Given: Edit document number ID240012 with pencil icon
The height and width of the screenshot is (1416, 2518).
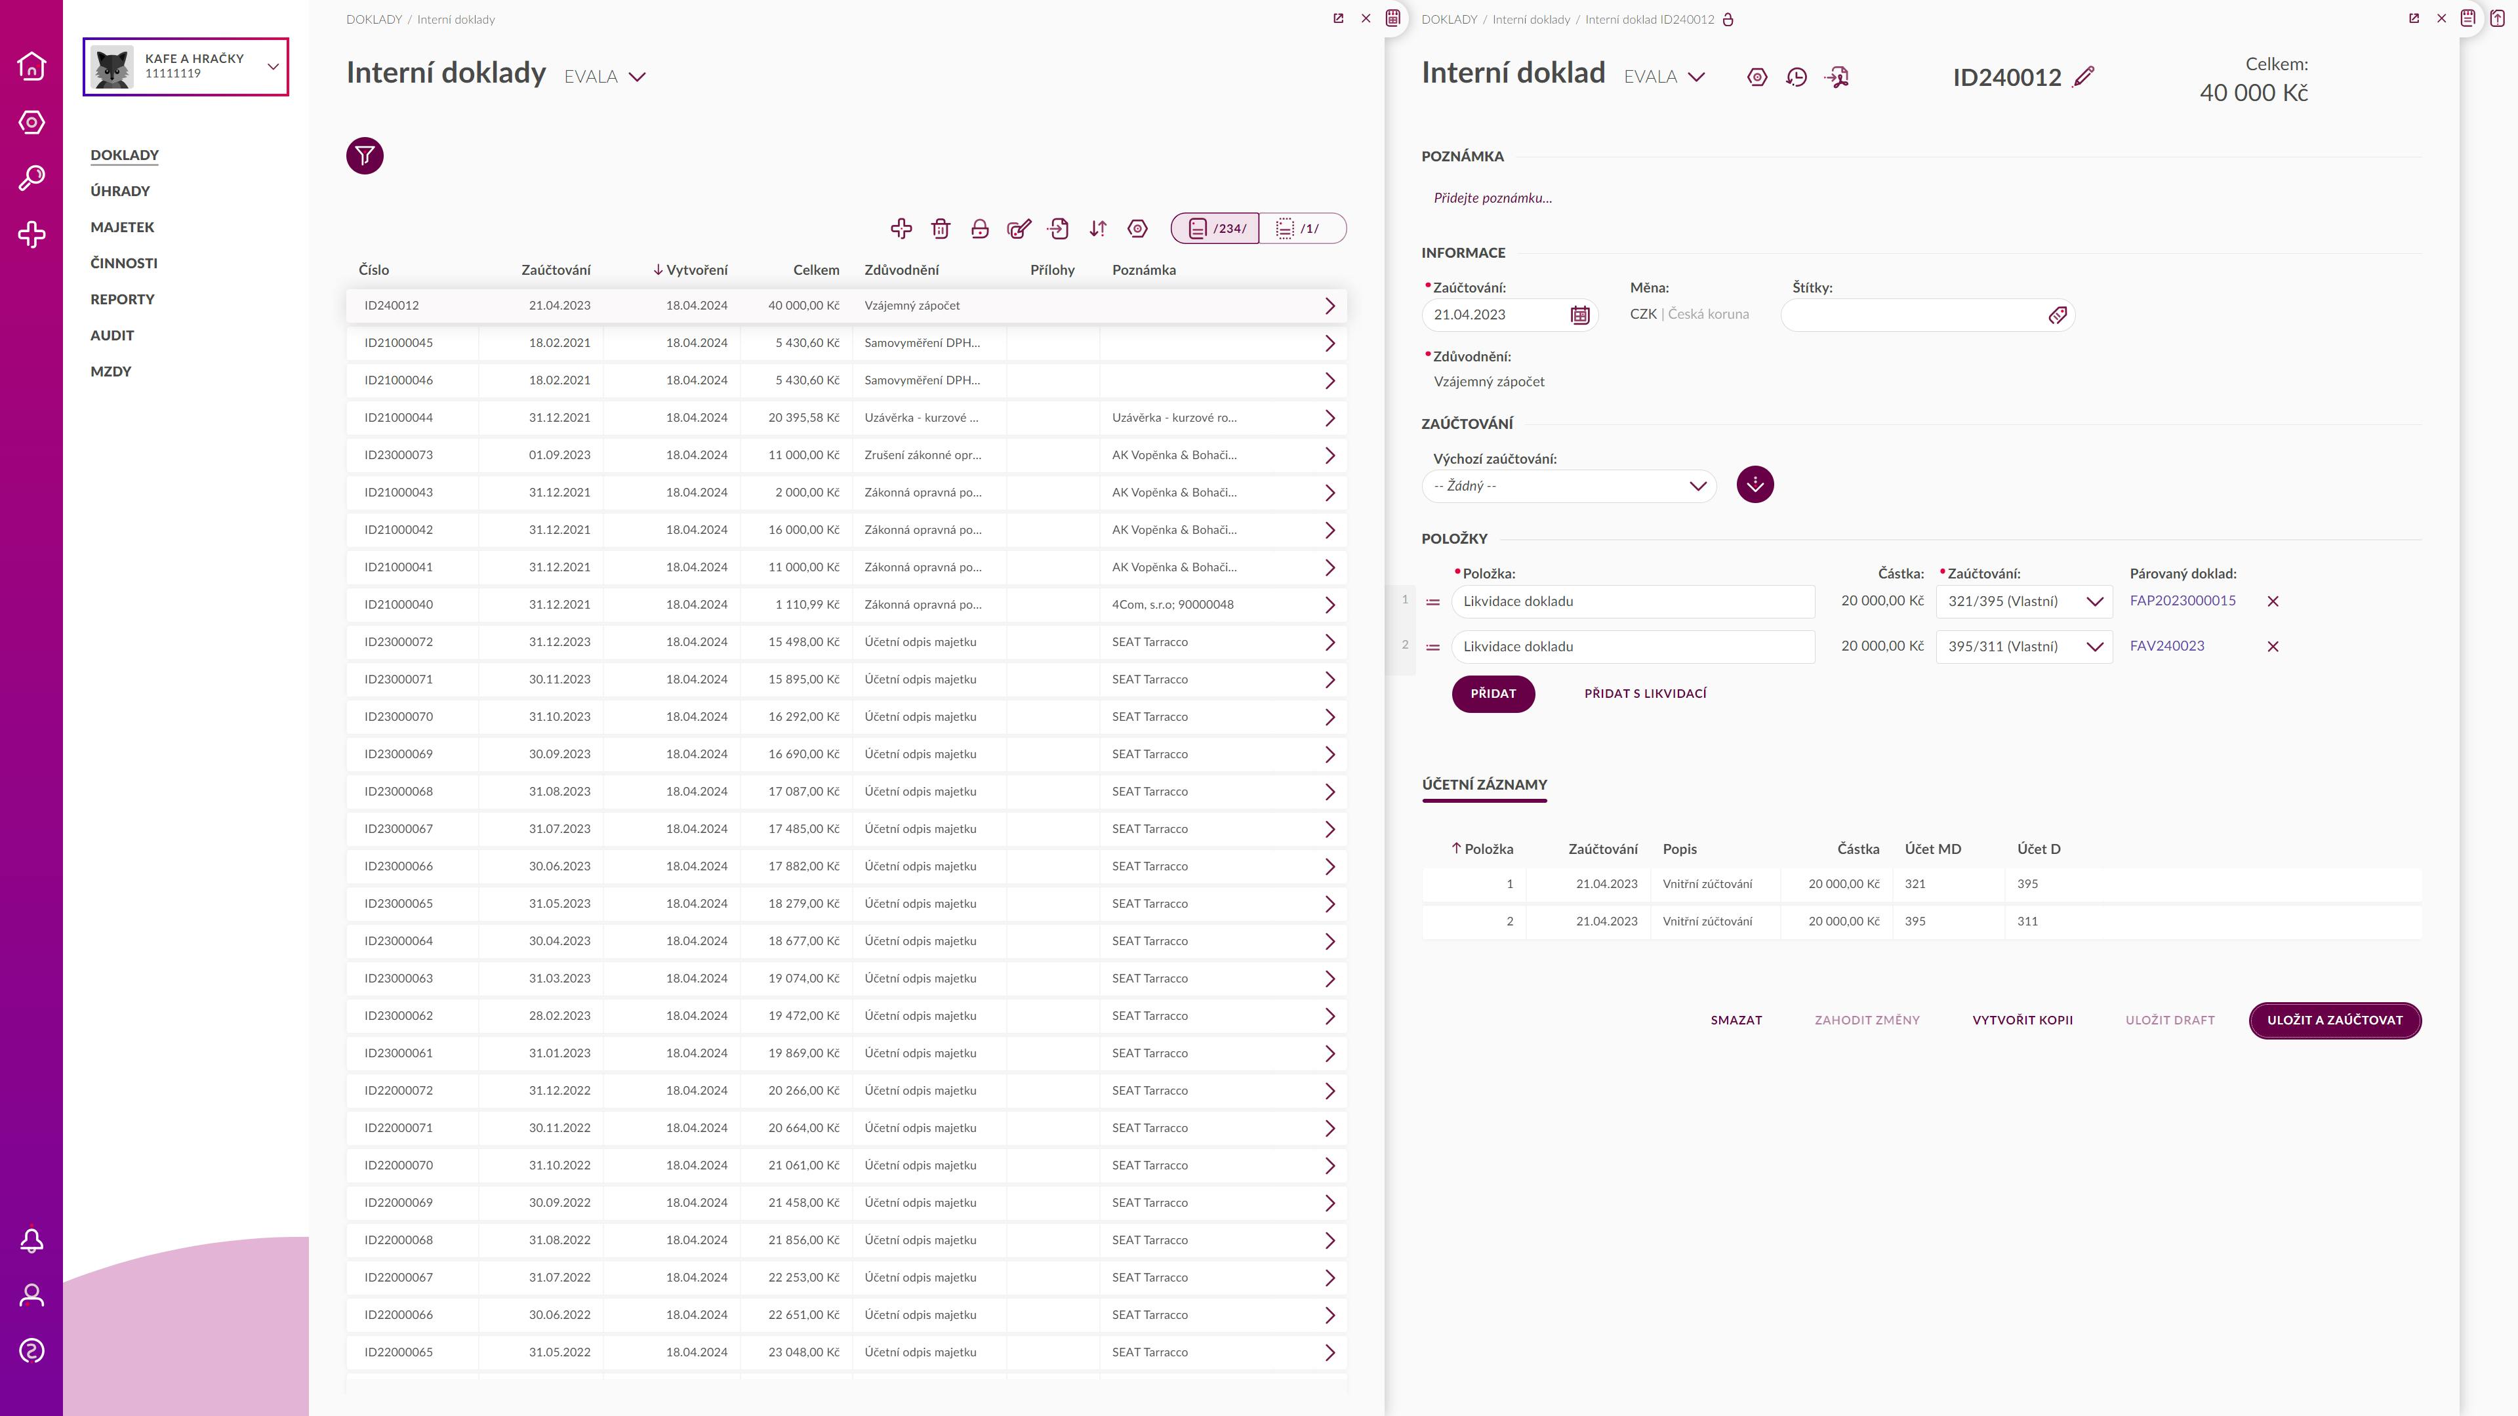Looking at the screenshot, I should coord(2083,76).
